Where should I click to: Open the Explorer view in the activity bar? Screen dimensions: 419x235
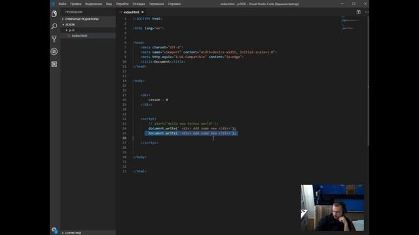(54, 14)
